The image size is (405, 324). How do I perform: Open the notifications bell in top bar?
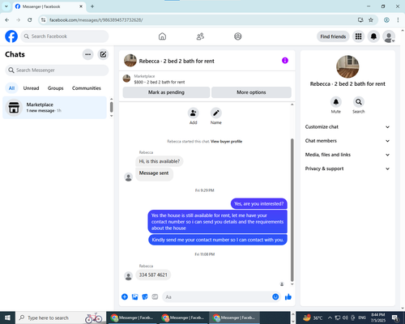tap(373, 36)
